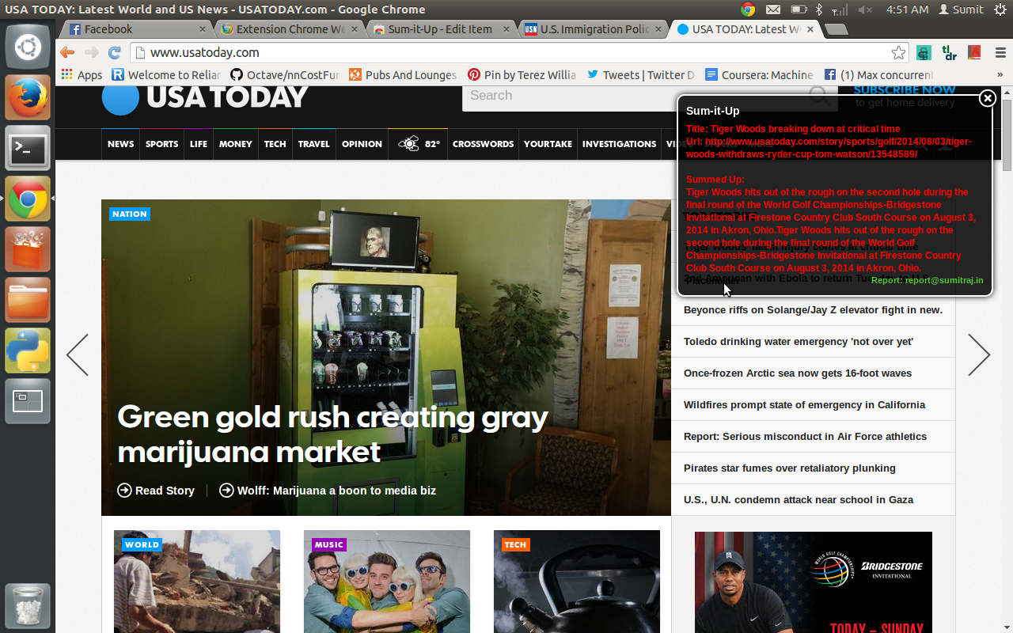Reload the current page
Viewport: 1013px width, 633px height.
[x=115, y=52]
